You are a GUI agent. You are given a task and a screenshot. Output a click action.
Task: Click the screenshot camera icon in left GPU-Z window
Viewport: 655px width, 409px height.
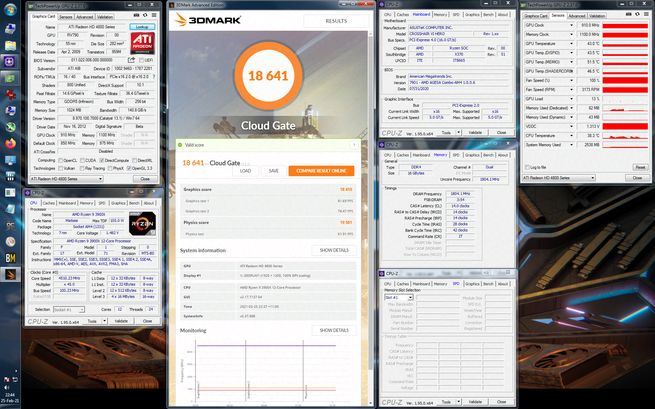coord(136,15)
